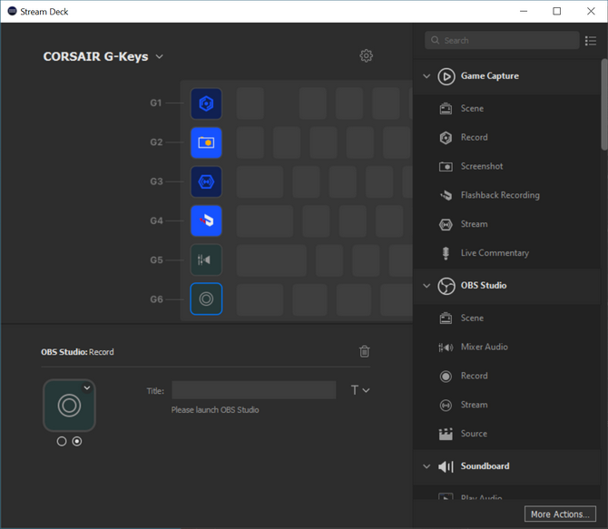The image size is (608, 529).
Task: Click the Flashback Recording action icon
Action: coord(446,195)
